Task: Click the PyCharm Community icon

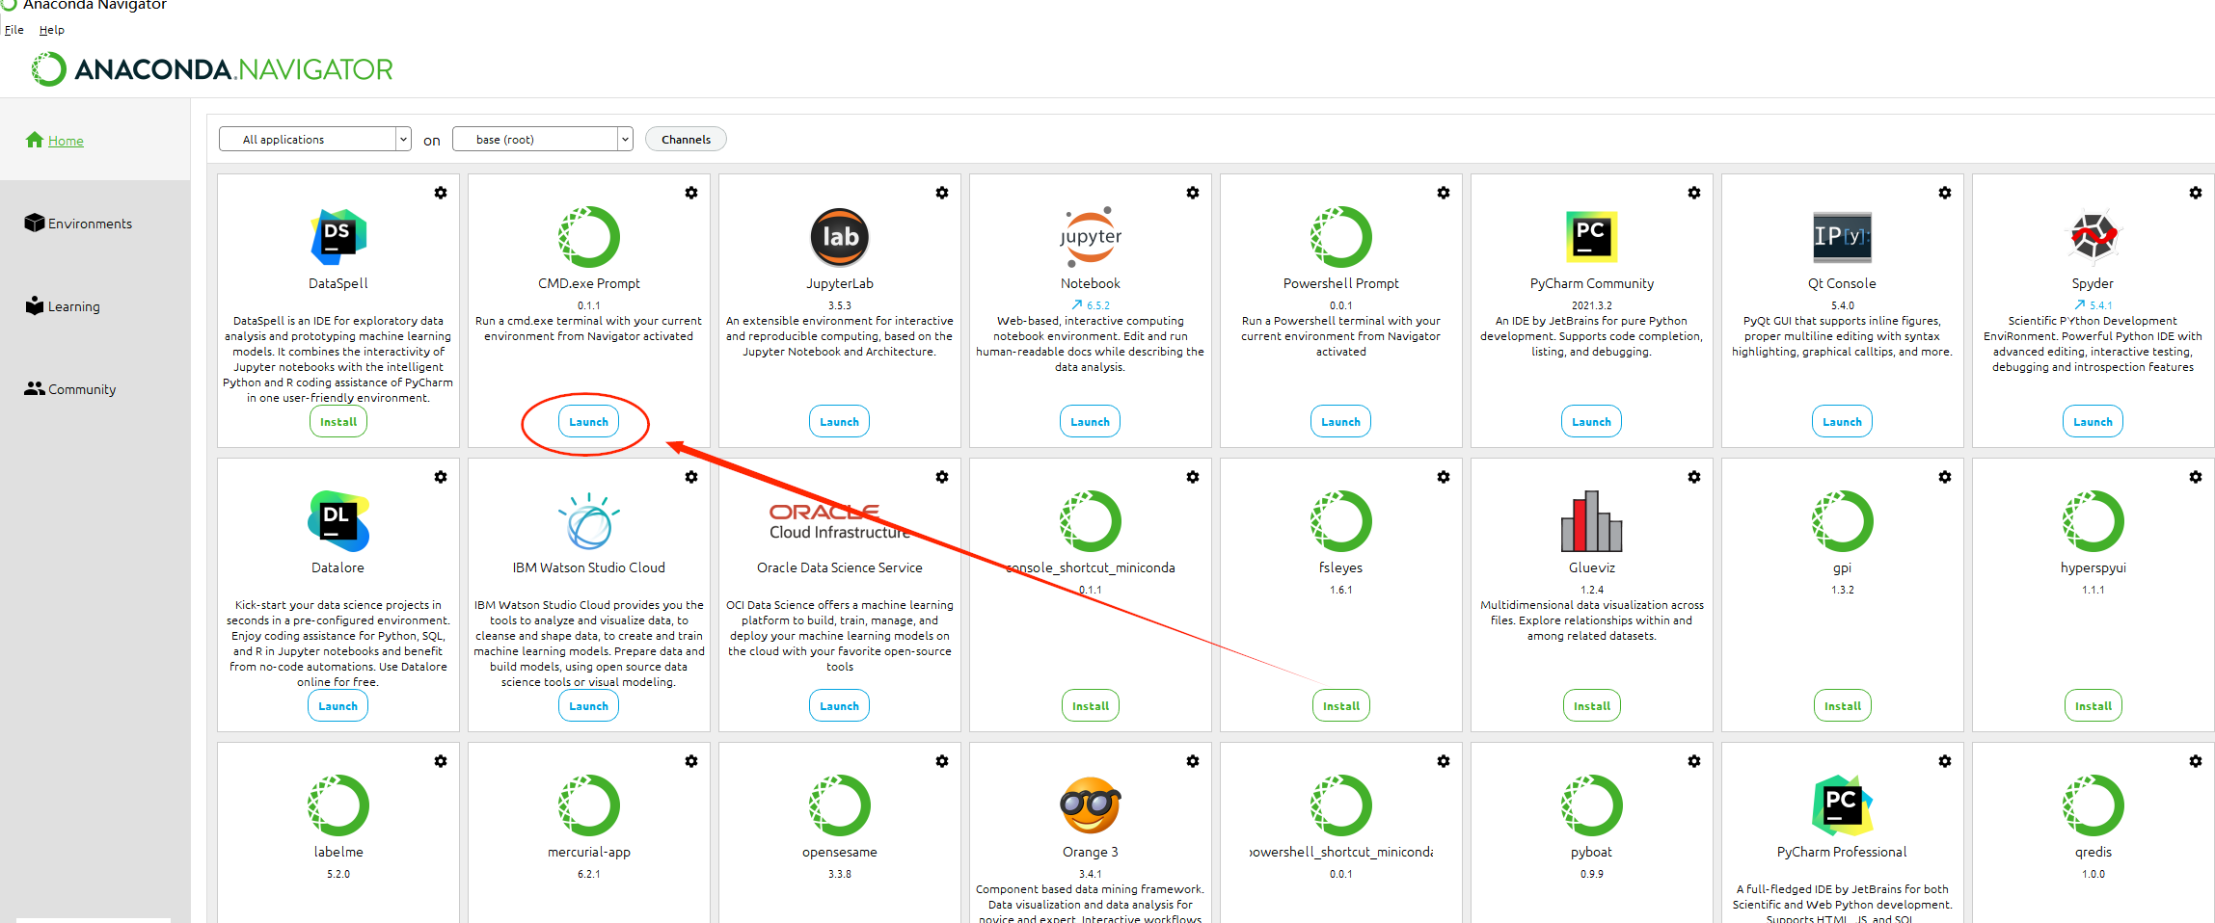Action: tap(1592, 236)
